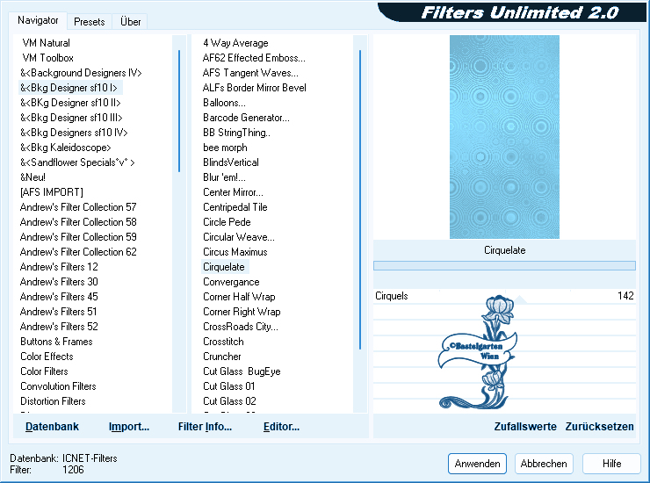Click the Cirquelate filter preview thumbnail
The image size is (650, 483).
504,137
